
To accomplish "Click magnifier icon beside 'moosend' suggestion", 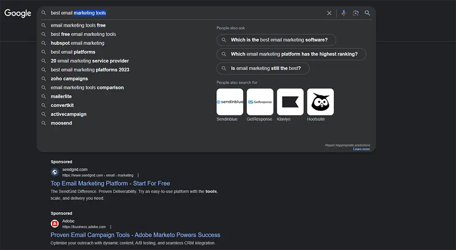I will point(44,123).
